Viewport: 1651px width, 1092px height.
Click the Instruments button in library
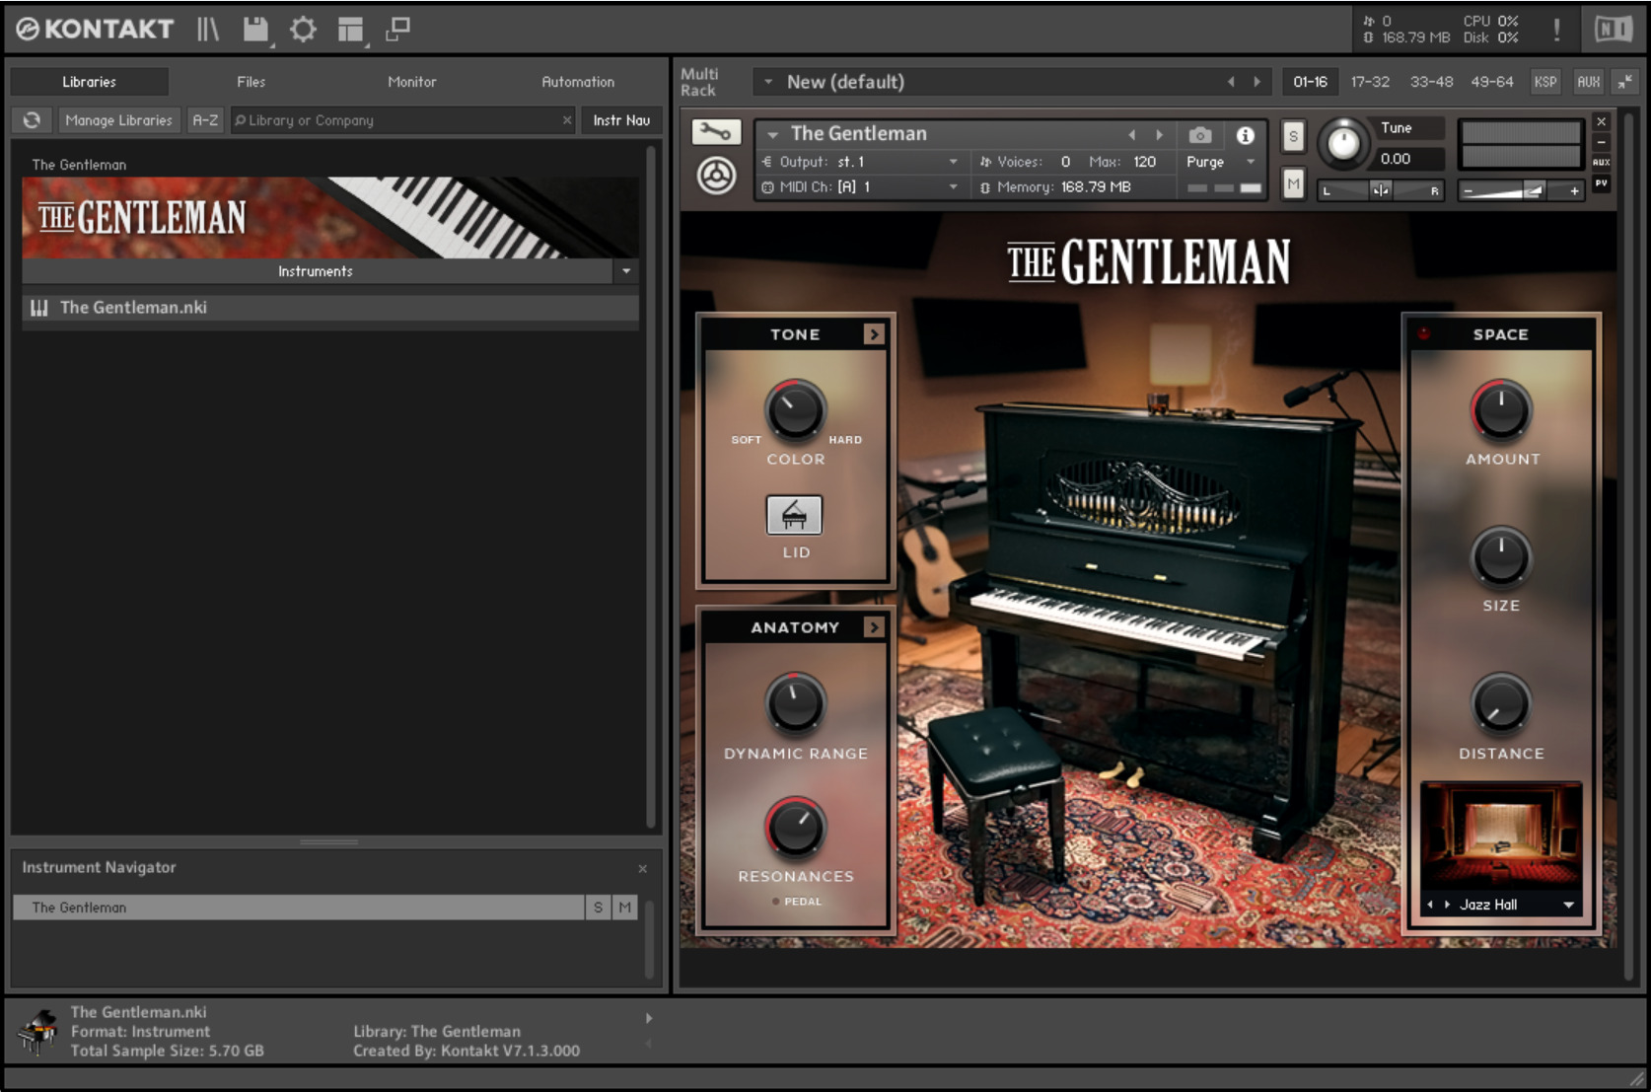pos(316,271)
